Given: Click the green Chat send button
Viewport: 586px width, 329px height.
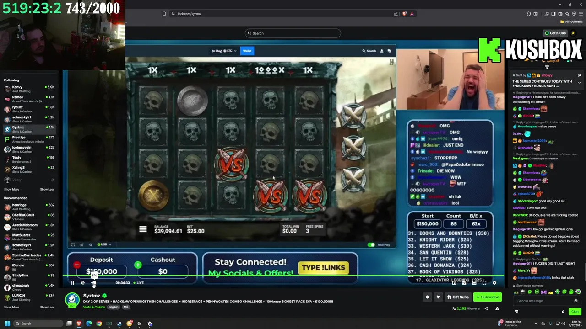Looking at the screenshot, I should (575, 312).
